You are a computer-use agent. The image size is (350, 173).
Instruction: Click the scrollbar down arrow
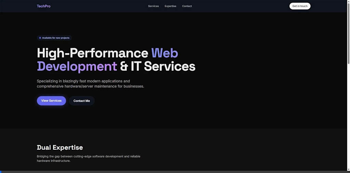pyautogui.click(x=348, y=170)
